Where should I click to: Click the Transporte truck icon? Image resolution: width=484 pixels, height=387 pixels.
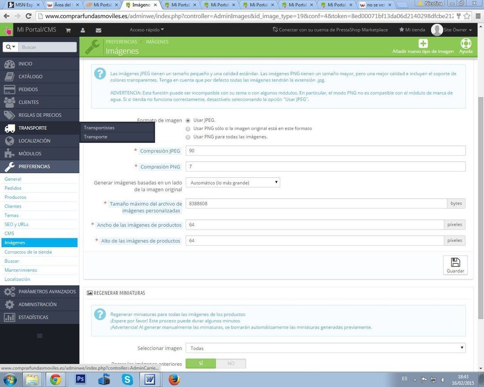pos(10,128)
